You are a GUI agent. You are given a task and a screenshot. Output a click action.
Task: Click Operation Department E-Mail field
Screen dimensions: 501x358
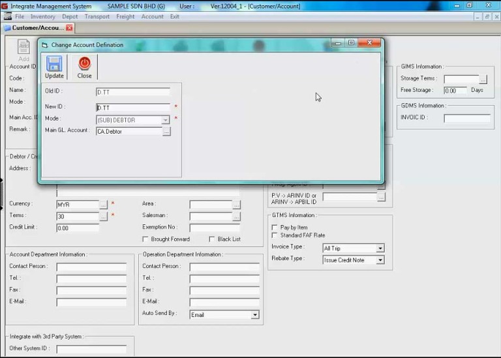pos(224,302)
